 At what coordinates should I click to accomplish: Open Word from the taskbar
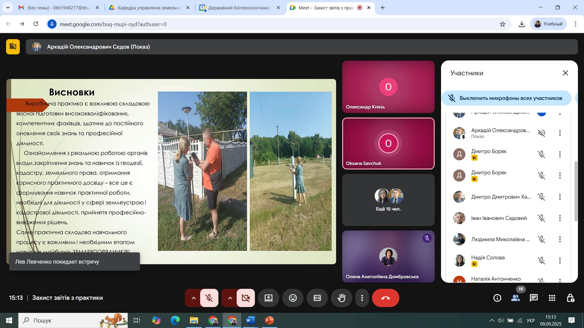250,320
